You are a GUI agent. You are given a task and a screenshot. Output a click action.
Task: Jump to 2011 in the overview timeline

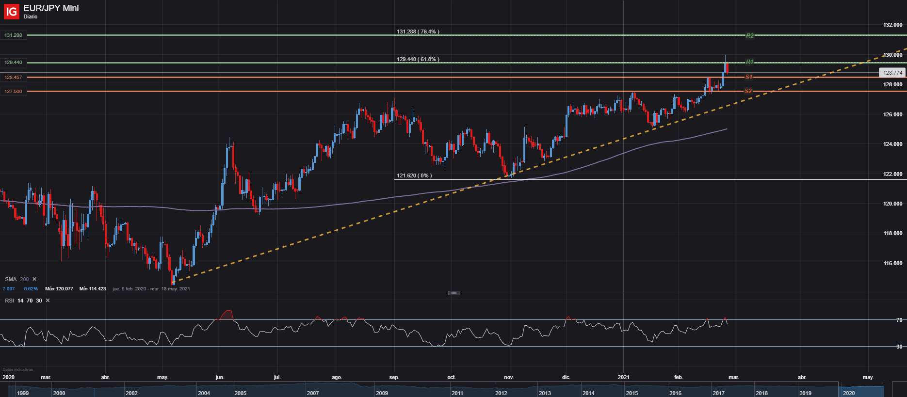pyautogui.click(x=457, y=393)
